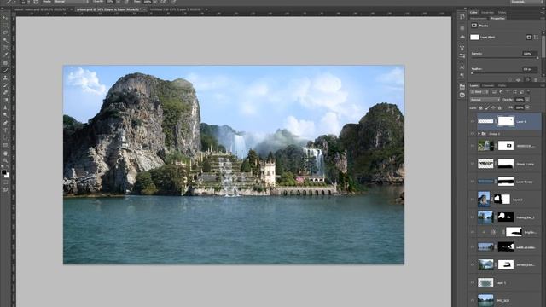Select the Clone Stamp tool

pyautogui.click(x=5, y=78)
